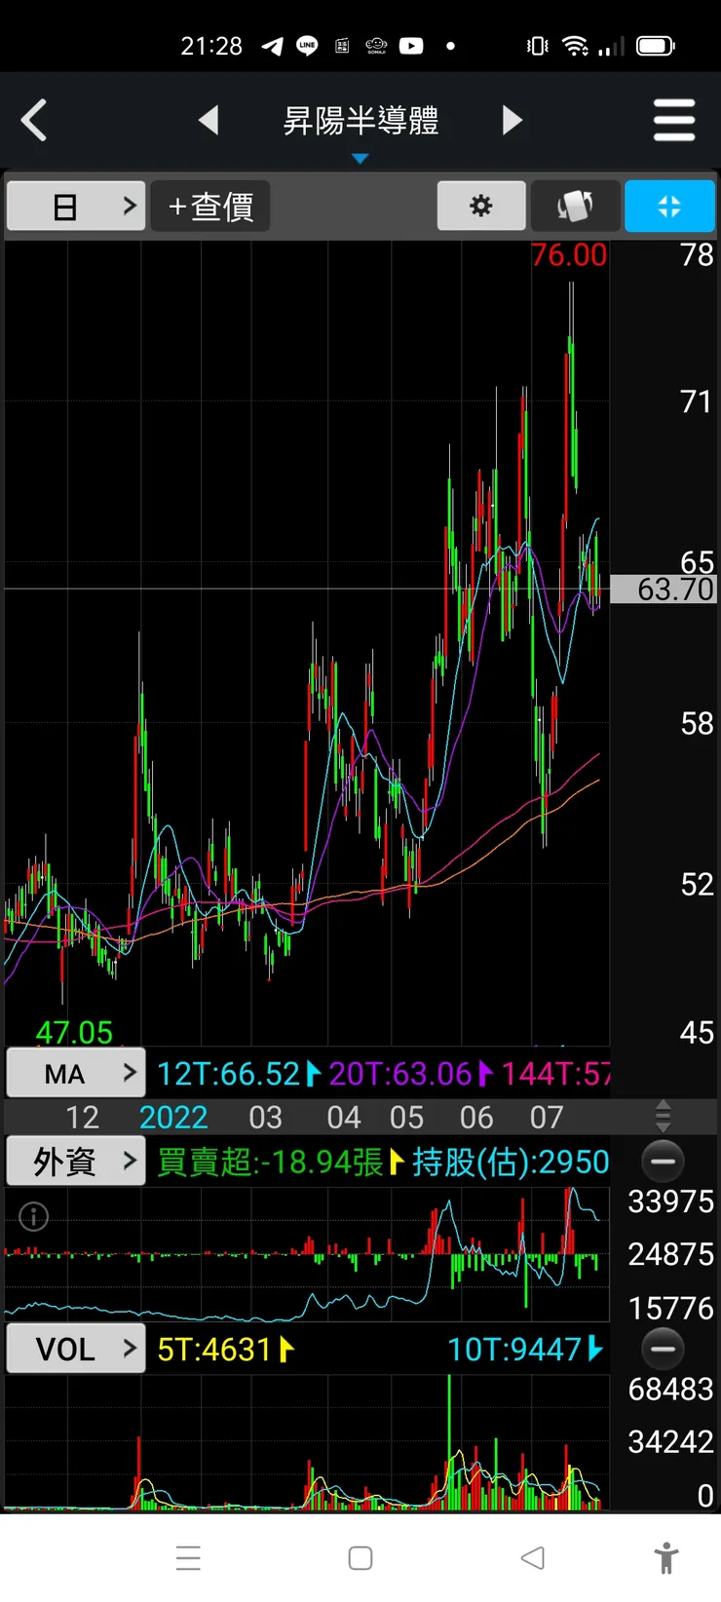This screenshot has height=1602, width=721.
Task: Go to previous stock with left triangle
Action: tap(209, 121)
